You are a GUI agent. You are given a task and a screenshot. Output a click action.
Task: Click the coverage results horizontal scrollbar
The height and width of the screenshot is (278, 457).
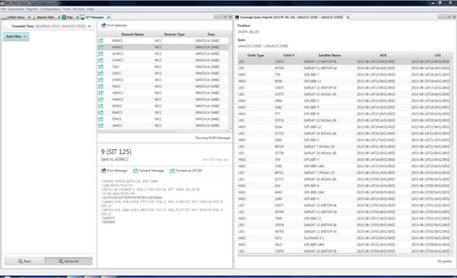[344, 255]
